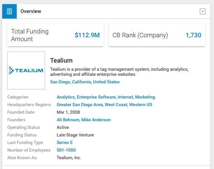Collapse the Overview section chevron

[203, 11]
